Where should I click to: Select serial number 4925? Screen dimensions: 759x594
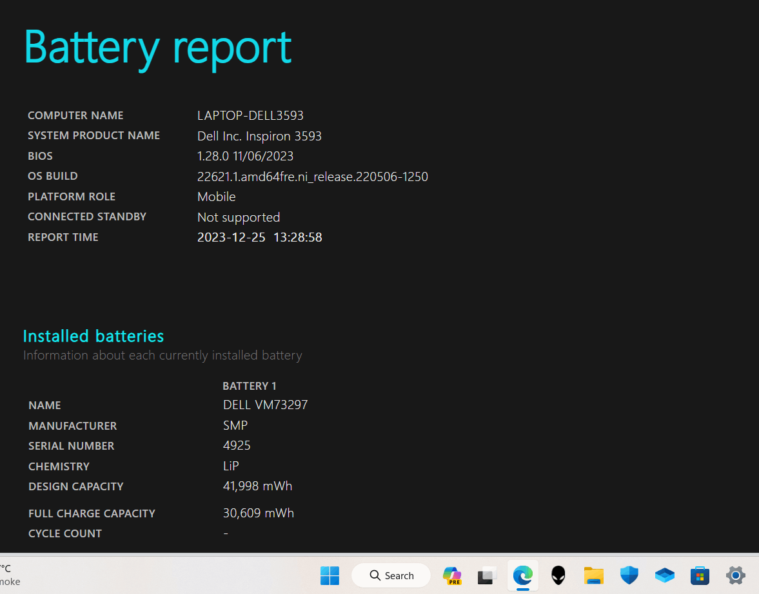tap(237, 446)
